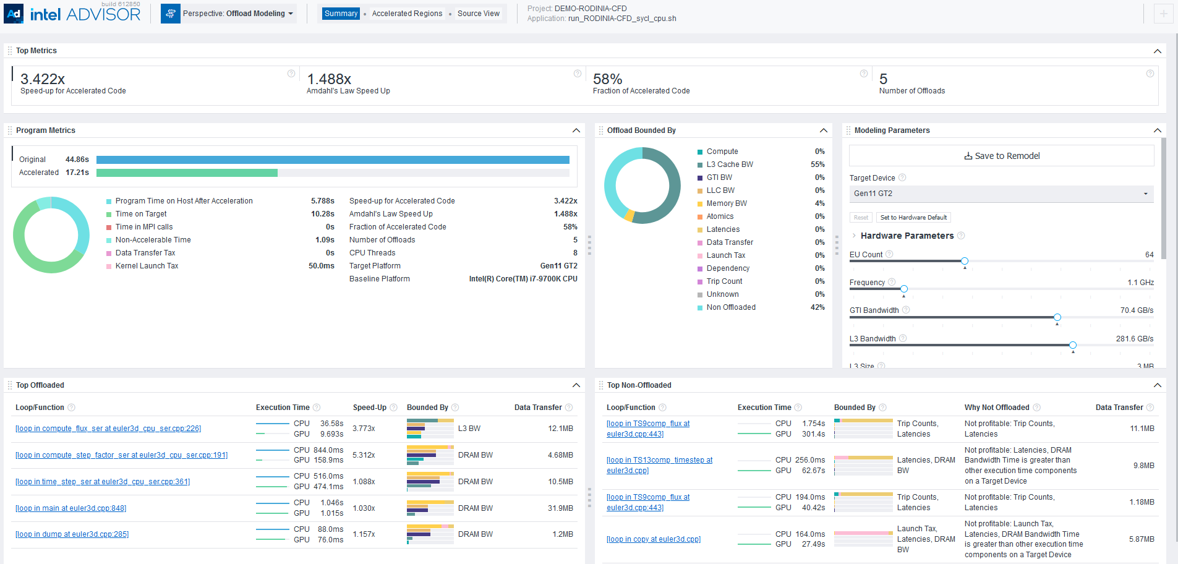The image size is (1178, 564).
Task: Click help icon next to Hardware Parameters
Action: click(x=961, y=236)
